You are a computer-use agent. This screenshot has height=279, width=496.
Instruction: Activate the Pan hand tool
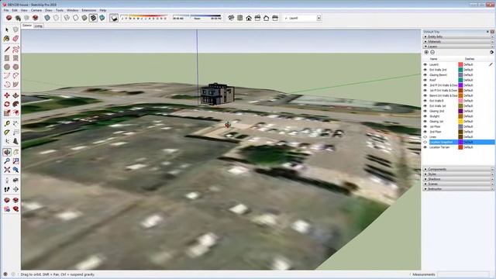click(x=15, y=152)
